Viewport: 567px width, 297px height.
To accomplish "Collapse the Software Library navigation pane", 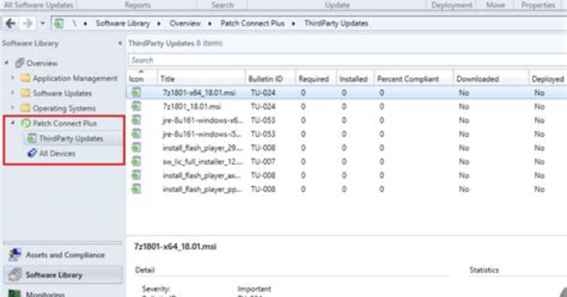I will [x=119, y=44].
